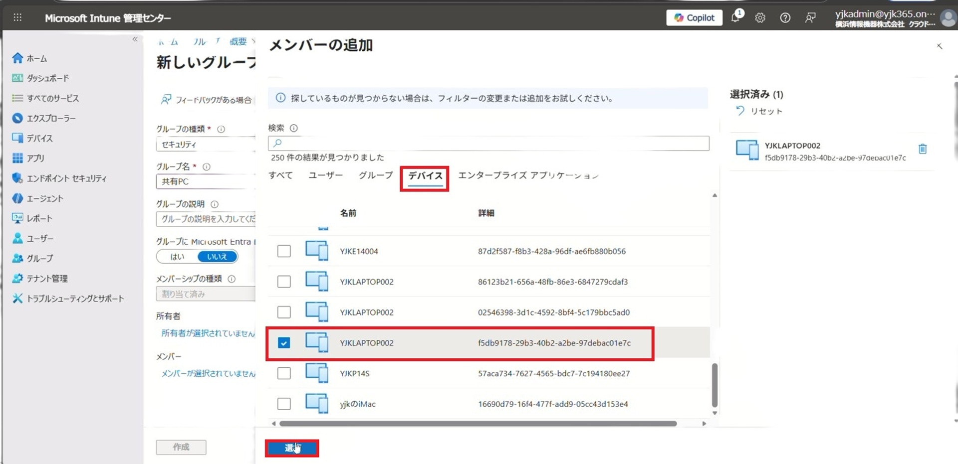Delete selected YJKLAPTOP002 with trash icon
Image resolution: width=958 pixels, height=464 pixels.
click(922, 149)
